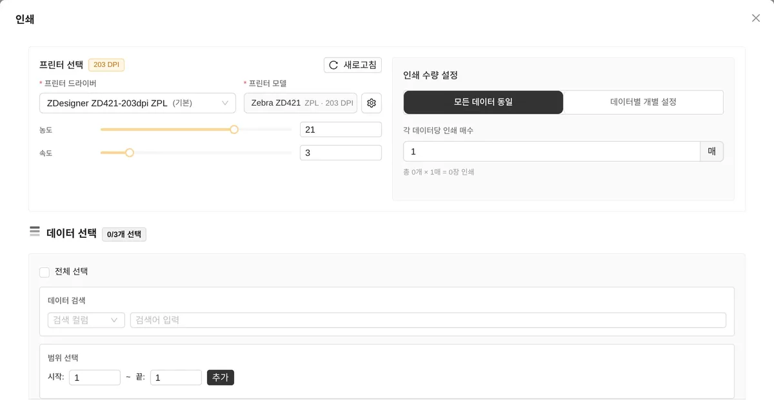Click the 새로고침 refresh button
774x406 pixels.
tap(353, 65)
